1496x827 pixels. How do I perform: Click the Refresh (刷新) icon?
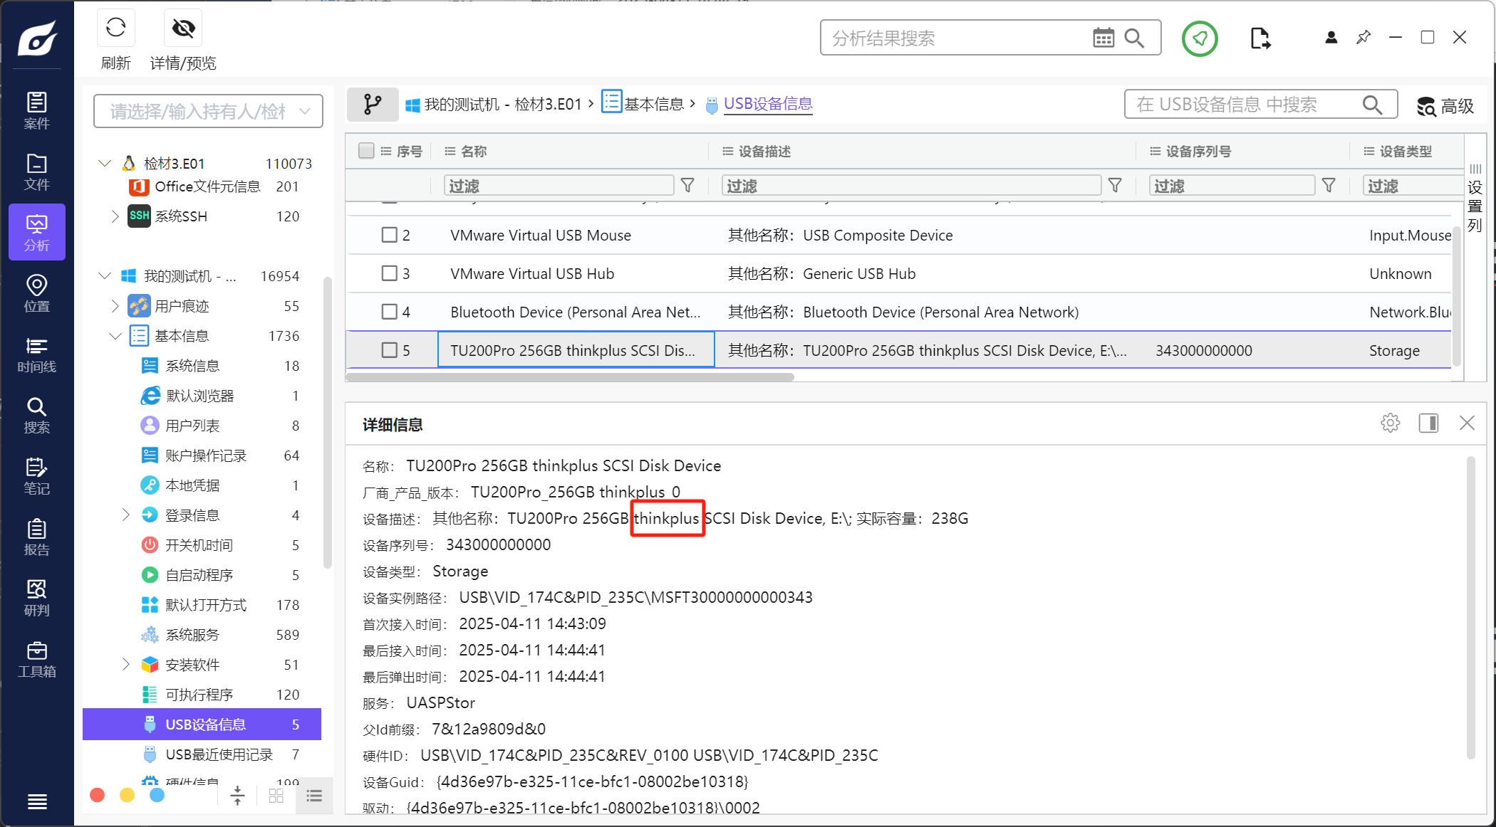tap(115, 28)
